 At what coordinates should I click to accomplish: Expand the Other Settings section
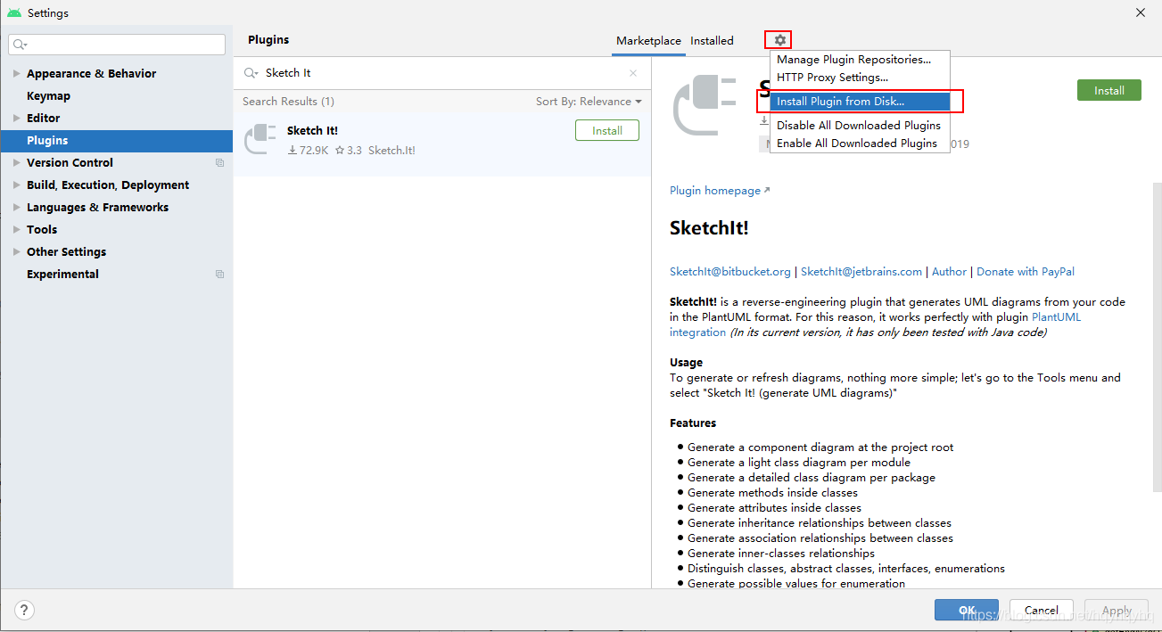pyautogui.click(x=16, y=251)
